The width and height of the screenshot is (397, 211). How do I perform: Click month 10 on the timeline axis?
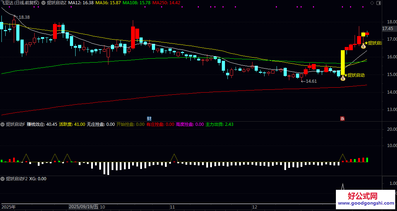point(102,207)
